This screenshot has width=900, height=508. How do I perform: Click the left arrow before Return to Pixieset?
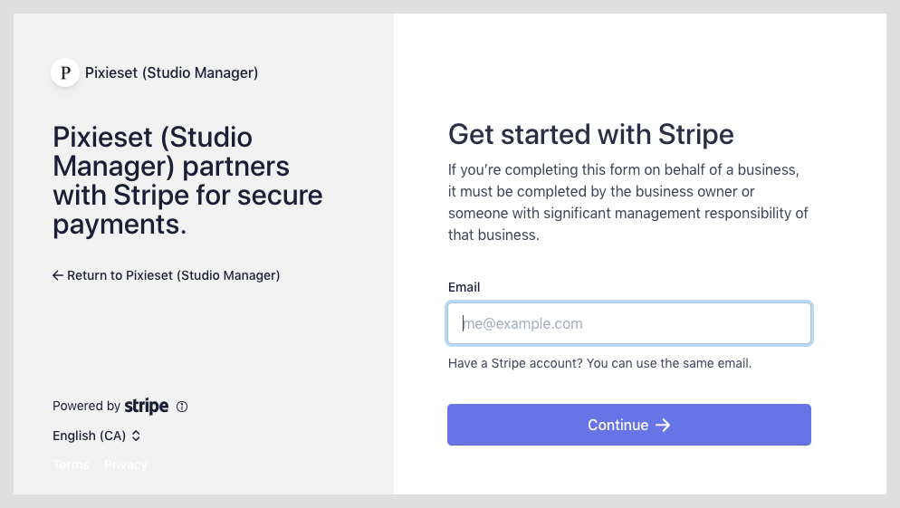[x=57, y=275]
